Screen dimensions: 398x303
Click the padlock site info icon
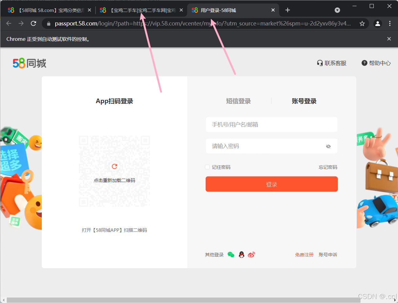pos(49,24)
